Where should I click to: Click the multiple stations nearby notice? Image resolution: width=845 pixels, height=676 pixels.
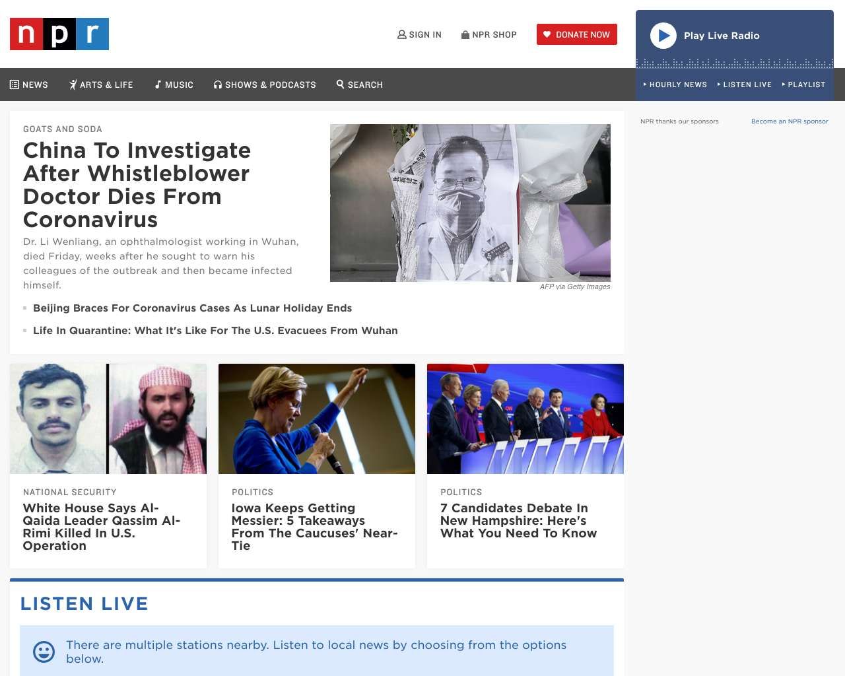[316, 652]
